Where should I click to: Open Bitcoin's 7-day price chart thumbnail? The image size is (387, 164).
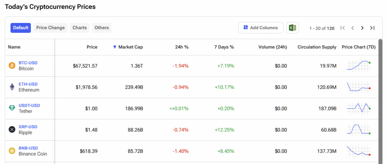[x=359, y=66]
